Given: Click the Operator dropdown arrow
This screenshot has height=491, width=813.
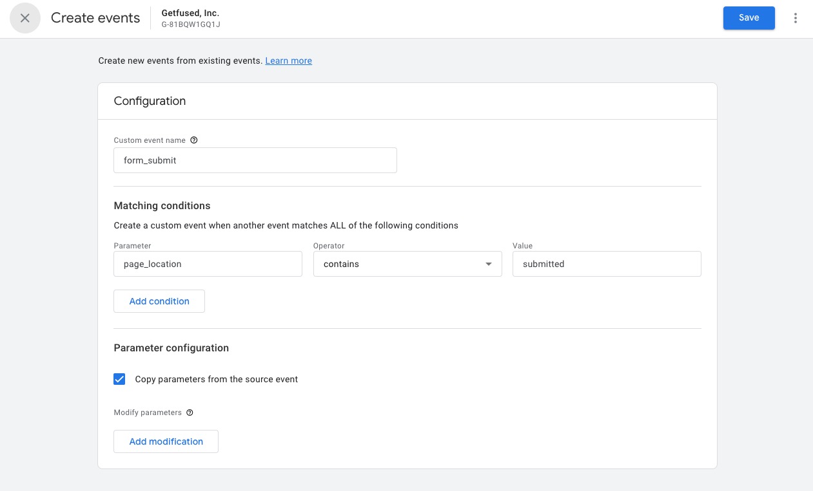Looking at the screenshot, I should [x=489, y=264].
